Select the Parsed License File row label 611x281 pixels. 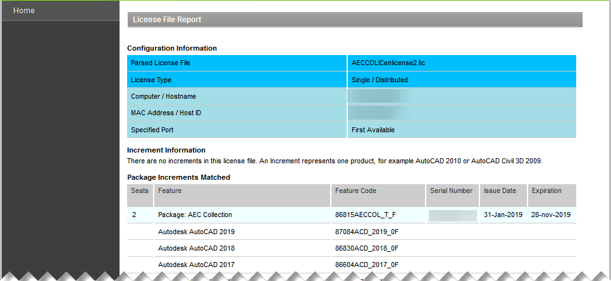click(x=161, y=63)
